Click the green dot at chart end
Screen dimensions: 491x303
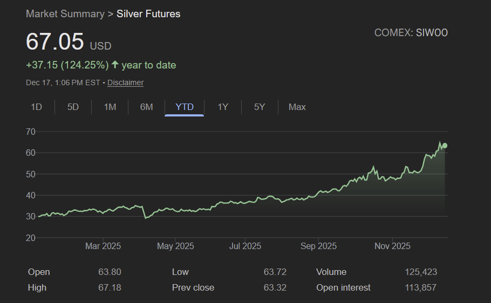[445, 146]
